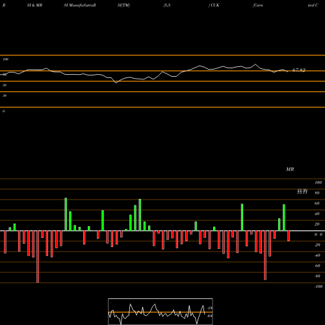This screenshot has width=325, height=325.
Task: Click the MR panel title label
Action: pyautogui.click(x=290, y=169)
